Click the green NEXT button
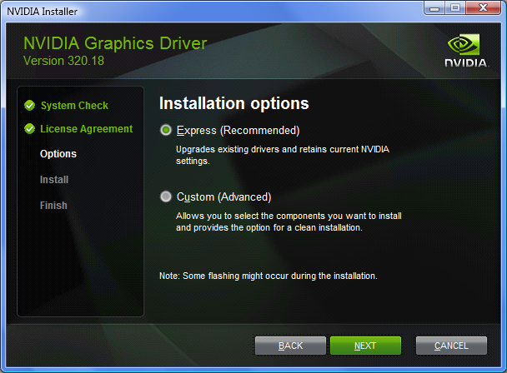Image resolution: width=507 pixels, height=373 pixels. tap(365, 346)
